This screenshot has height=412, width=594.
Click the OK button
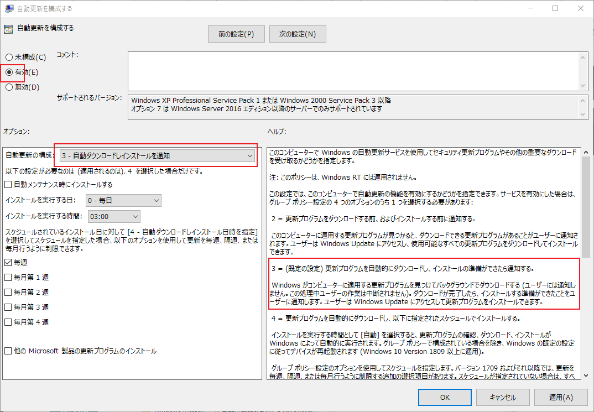point(445,397)
